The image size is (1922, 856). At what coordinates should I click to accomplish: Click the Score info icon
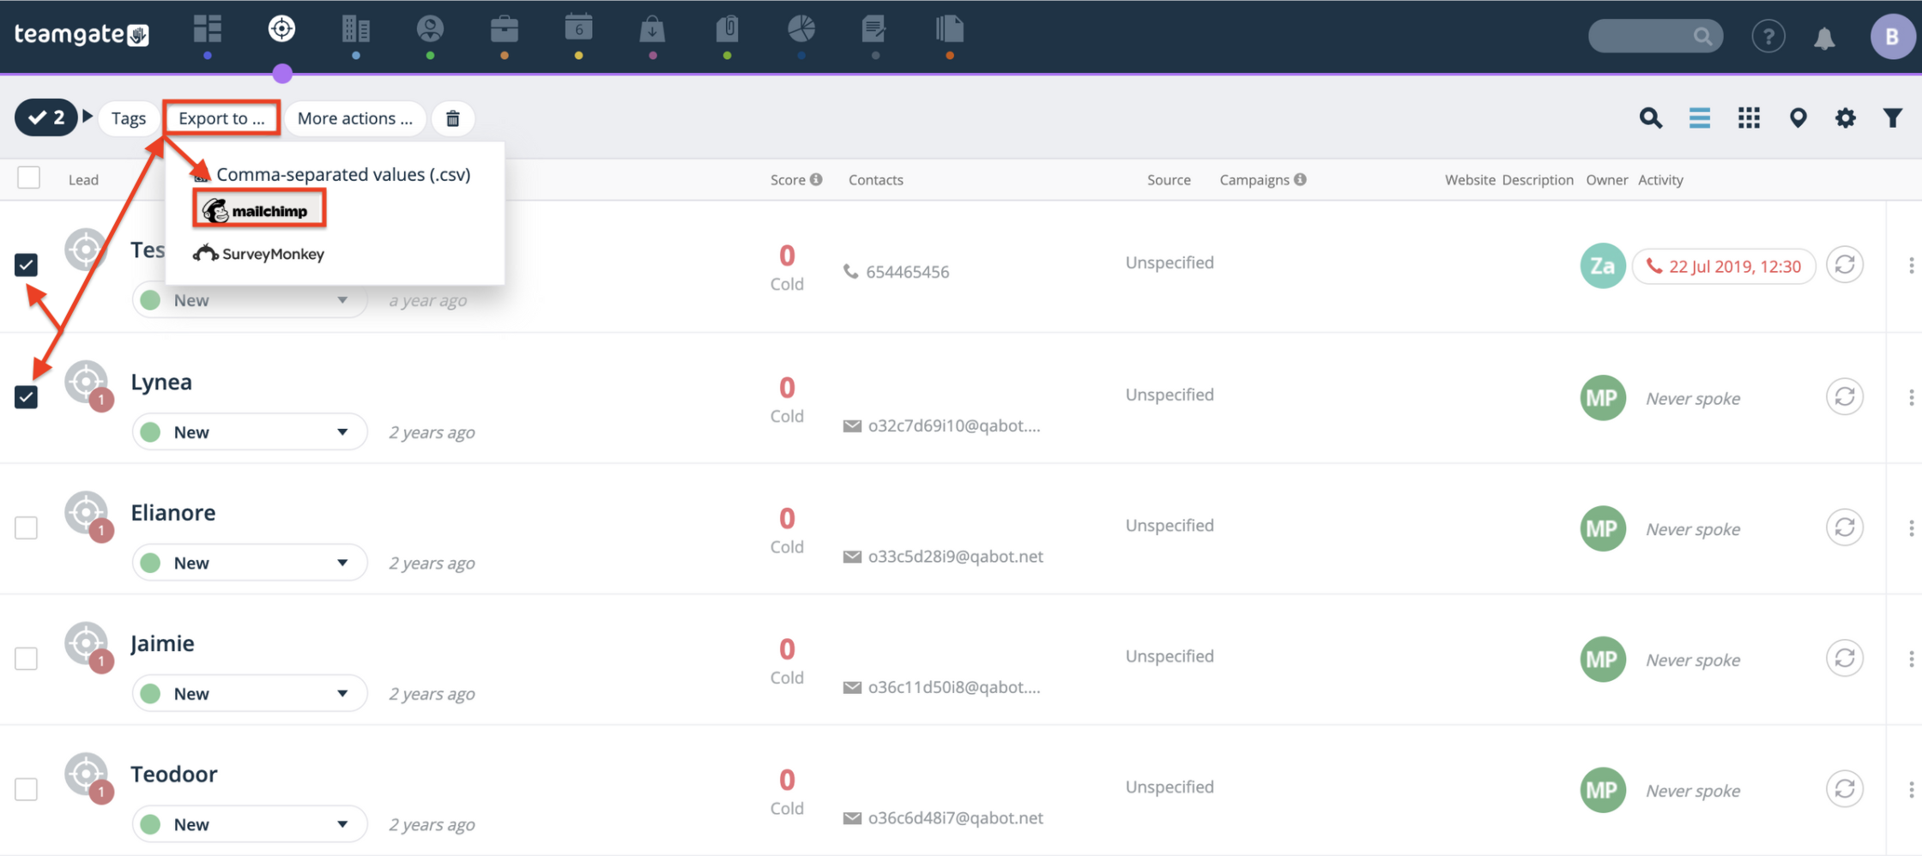tap(816, 179)
